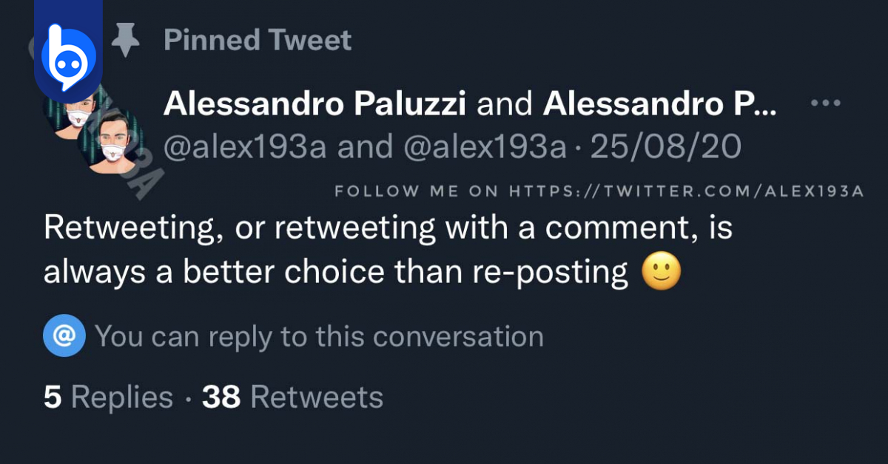Image resolution: width=888 pixels, height=464 pixels.
Task: Click "You can reply to this conversation"
Action: pyautogui.click(x=319, y=337)
